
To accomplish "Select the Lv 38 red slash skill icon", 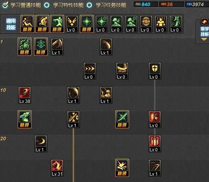I will click(x=25, y=95).
